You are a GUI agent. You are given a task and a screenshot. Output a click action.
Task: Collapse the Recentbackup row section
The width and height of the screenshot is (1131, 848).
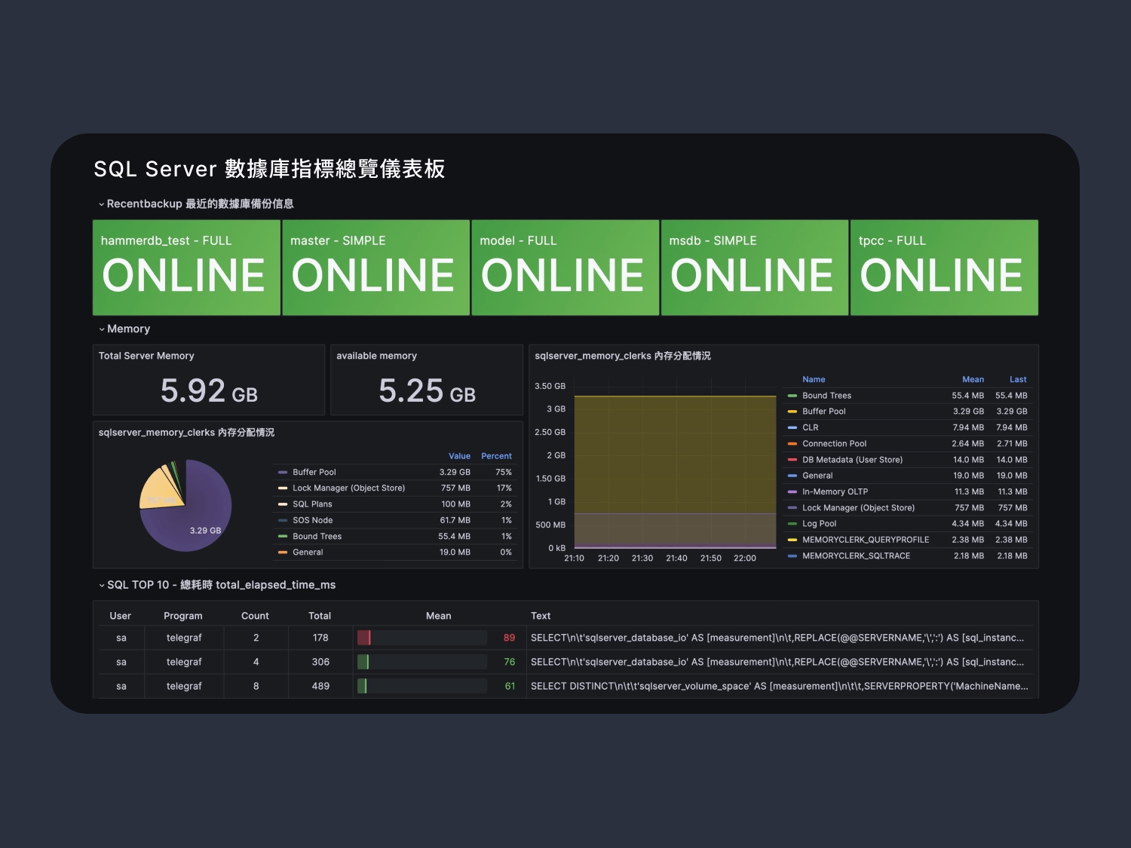click(x=102, y=204)
